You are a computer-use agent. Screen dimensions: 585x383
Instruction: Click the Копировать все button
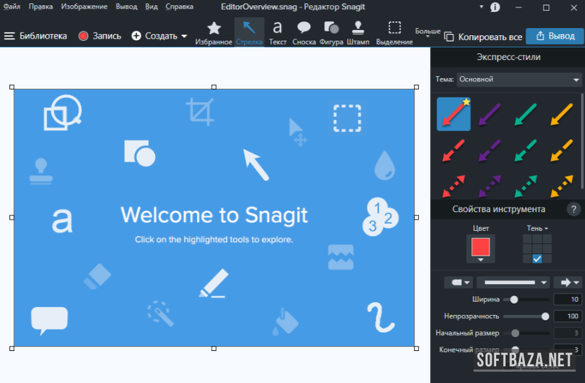pyautogui.click(x=483, y=37)
